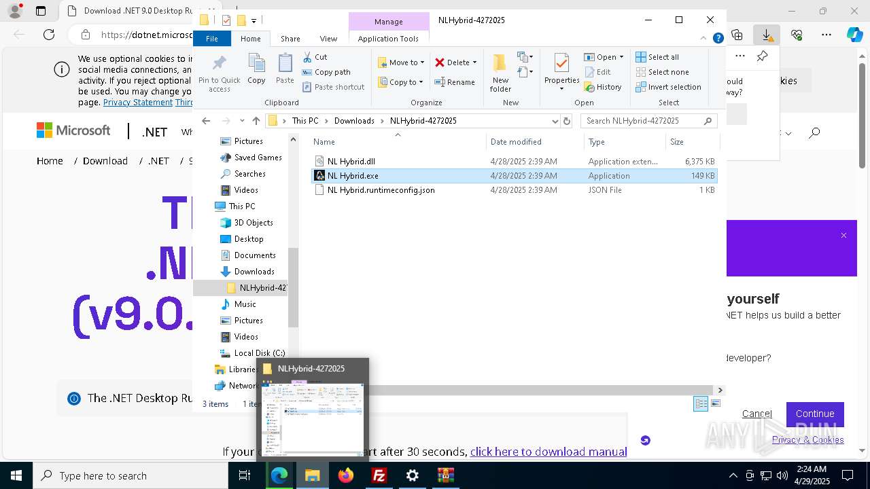Open Quick Access Toolbar customize dropdown
870x489 pixels.
pyautogui.click(x=254, y=20)
